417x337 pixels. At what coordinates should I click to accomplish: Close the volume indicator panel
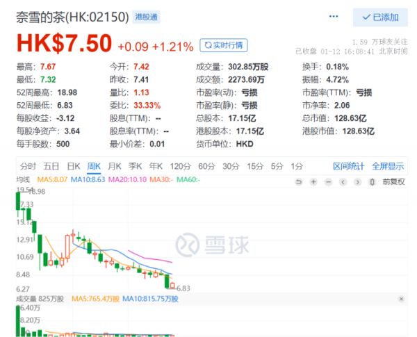(x=400, y=299)
